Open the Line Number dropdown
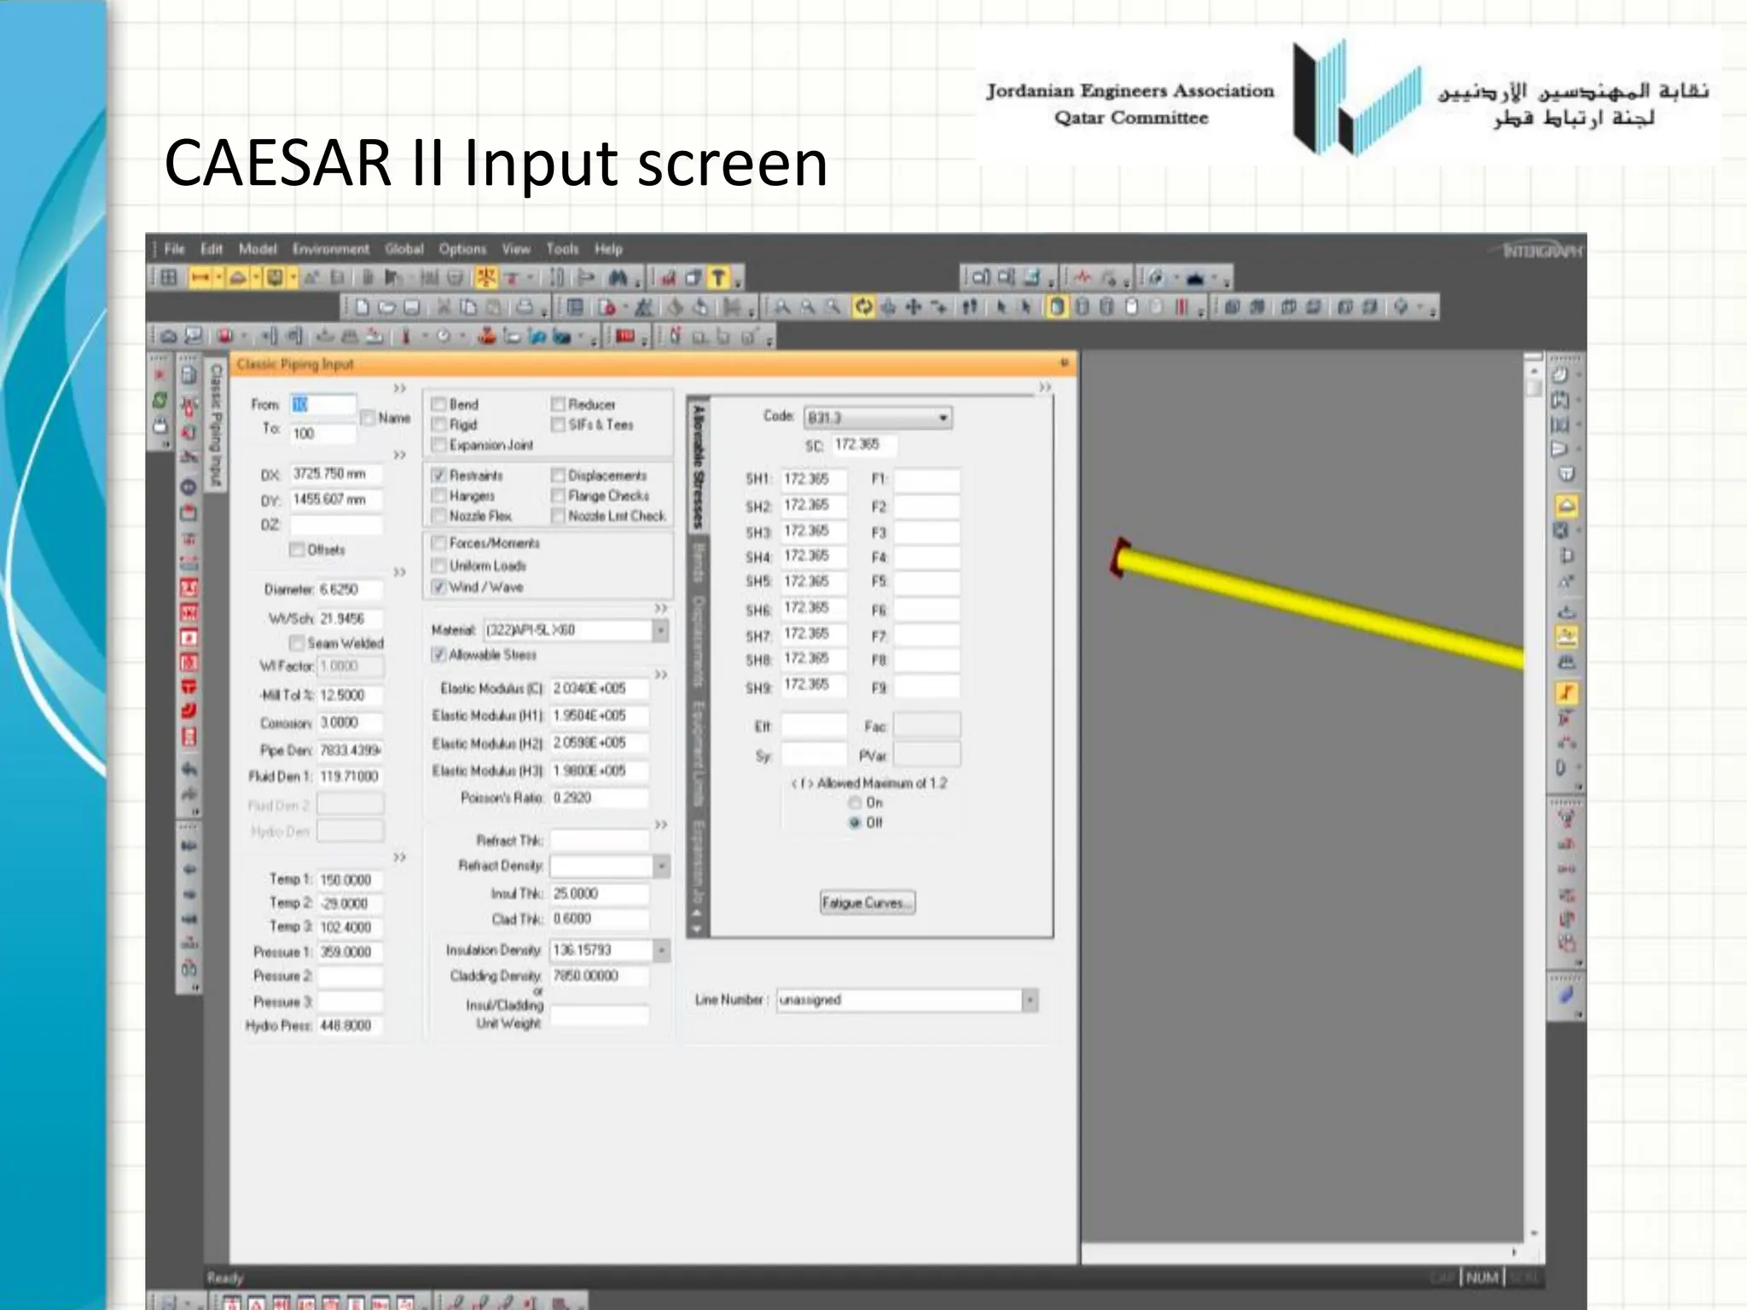 [x=1030, y=1000]
